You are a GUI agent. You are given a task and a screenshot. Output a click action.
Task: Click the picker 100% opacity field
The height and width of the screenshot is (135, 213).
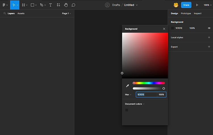point(162,95)
